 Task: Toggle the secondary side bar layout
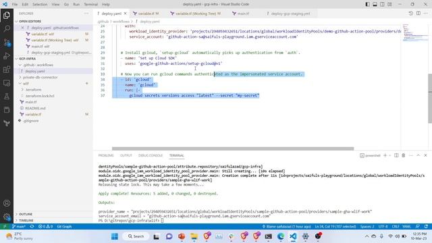(x=383, y=4)
